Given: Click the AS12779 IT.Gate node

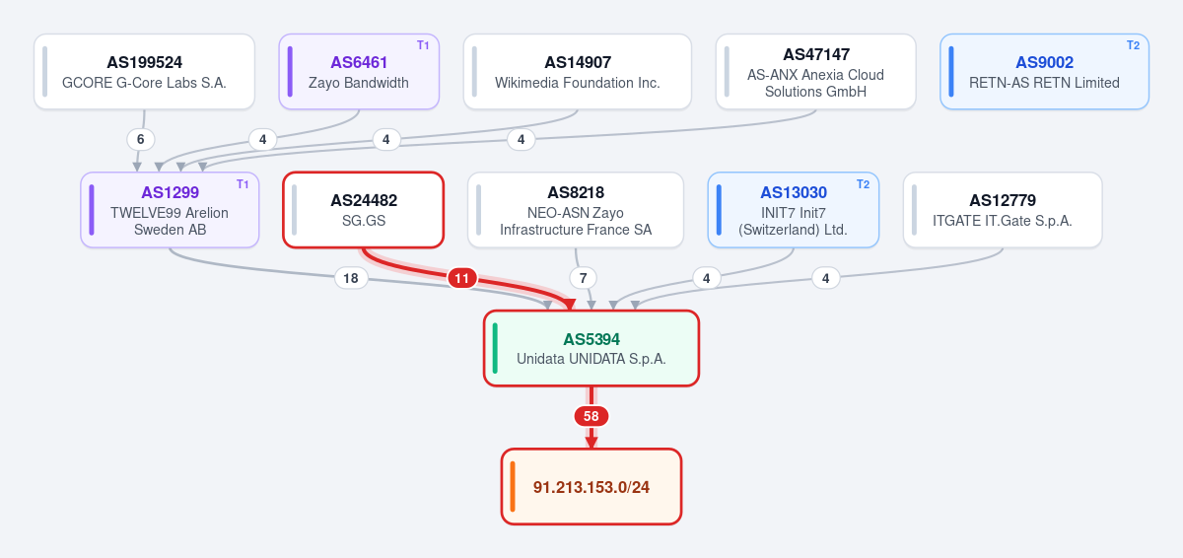Looking at the screenshot, I should [x=1003, y=210].
